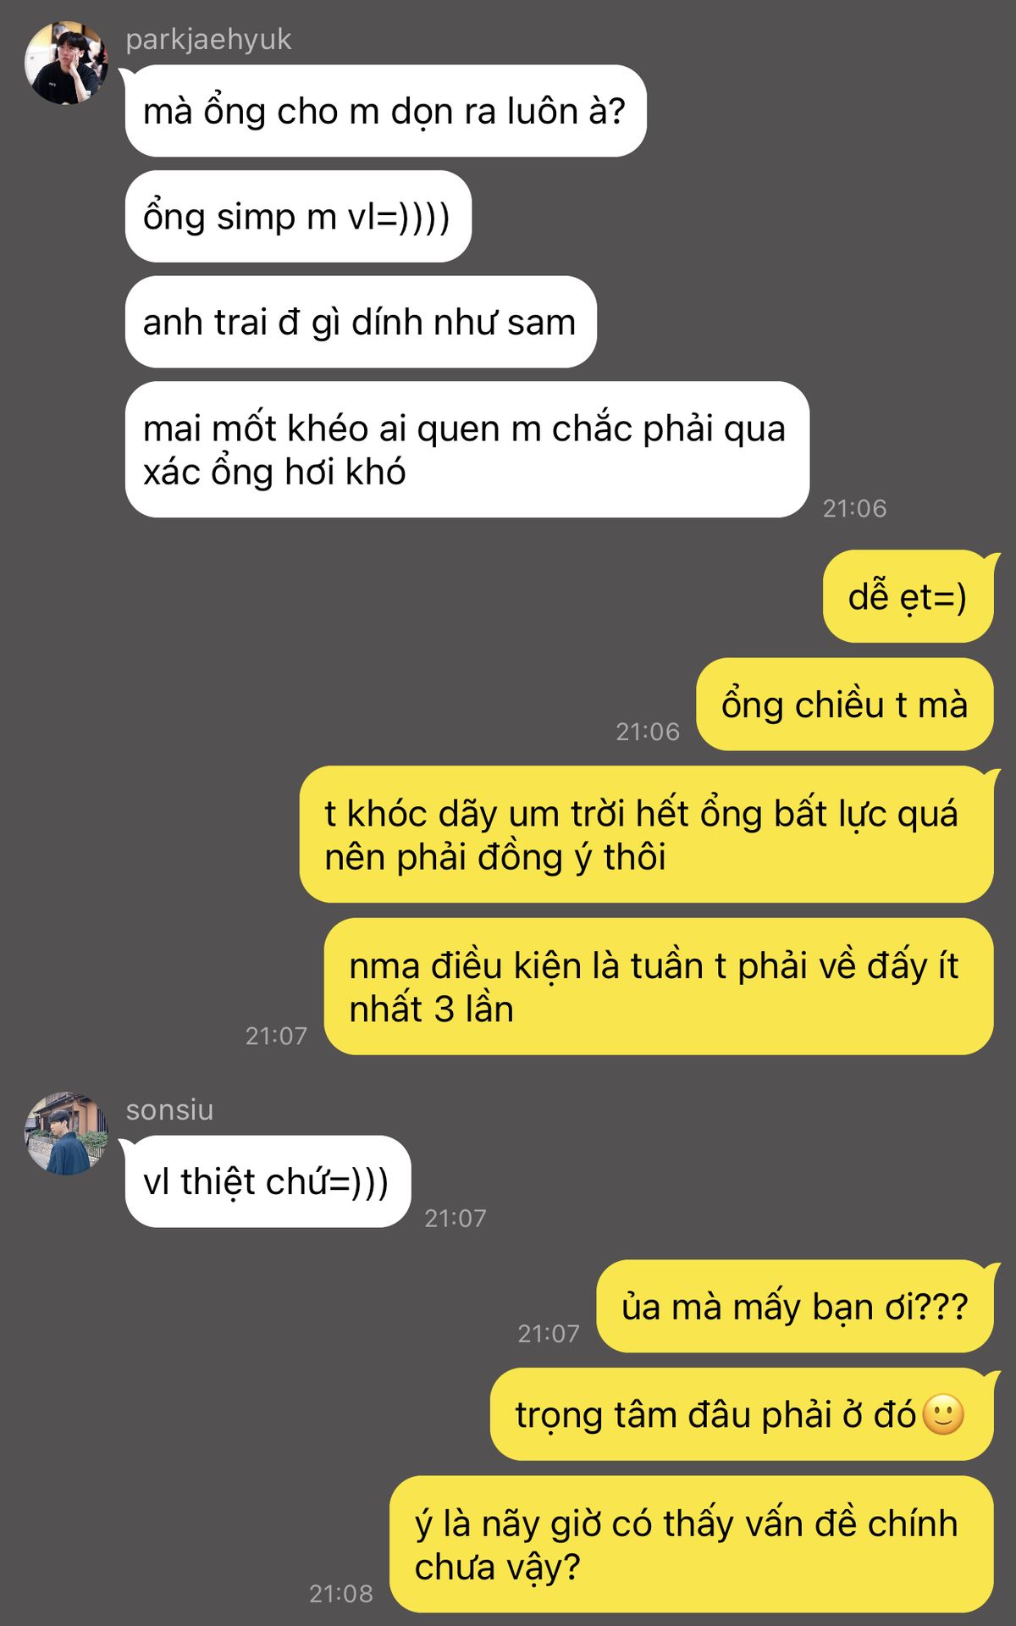This screenshot has height=1626, width=1016.
Task: Tap message 'ý là nãy giờ có thấy'
Action: tap(691, 1545)
